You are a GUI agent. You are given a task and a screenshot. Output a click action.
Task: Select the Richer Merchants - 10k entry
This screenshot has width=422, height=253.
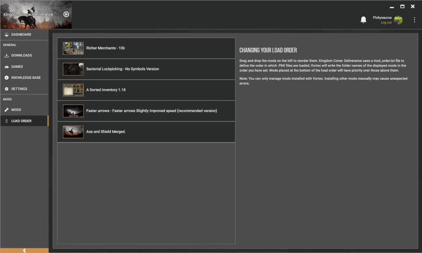[x=146, y=48]
